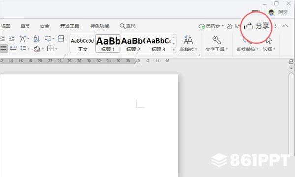Open the sort (A-Z) tool
This screenshot has height=177, width=295.
click(37, 39)
